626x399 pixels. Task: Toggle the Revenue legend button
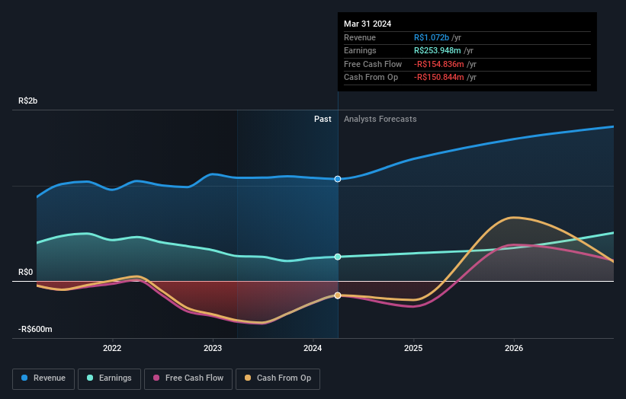tap(43, 378)
